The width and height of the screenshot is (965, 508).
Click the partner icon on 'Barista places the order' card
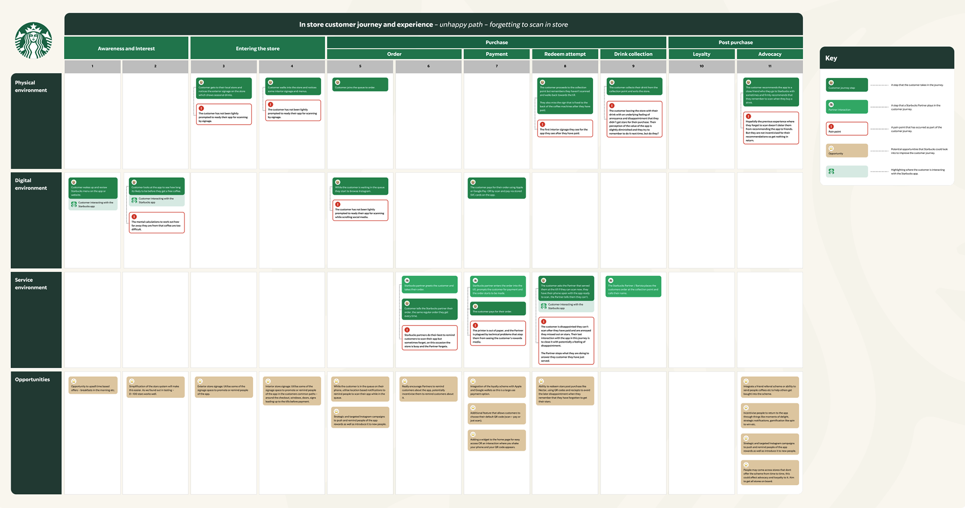coord(611,280)
